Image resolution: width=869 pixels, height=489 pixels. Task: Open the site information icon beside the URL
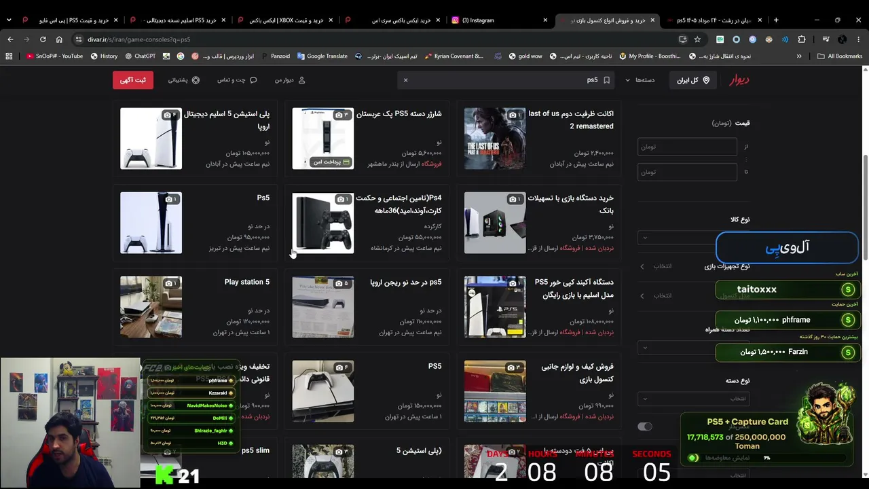tap(79, 39)
